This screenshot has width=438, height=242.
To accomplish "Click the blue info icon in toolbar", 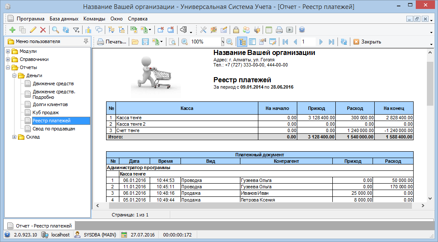I will click(x=302, y=30).
